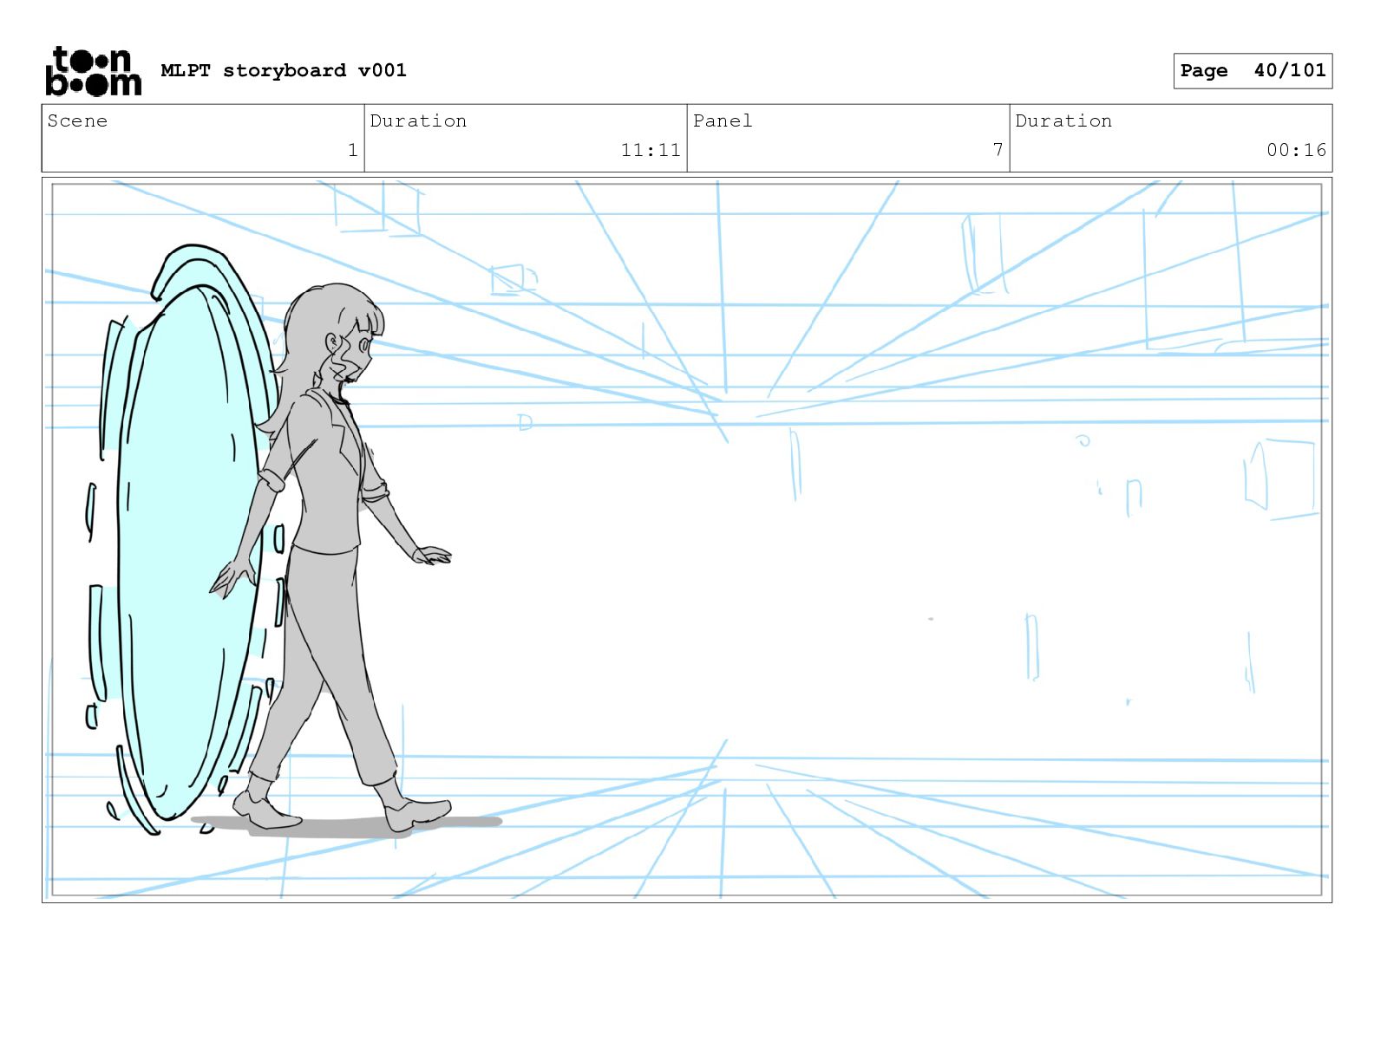The width and height of the screenshot is (1374, 1061).
Task: Click the 'Panel' header label
Action: click(x=723, y=120)
